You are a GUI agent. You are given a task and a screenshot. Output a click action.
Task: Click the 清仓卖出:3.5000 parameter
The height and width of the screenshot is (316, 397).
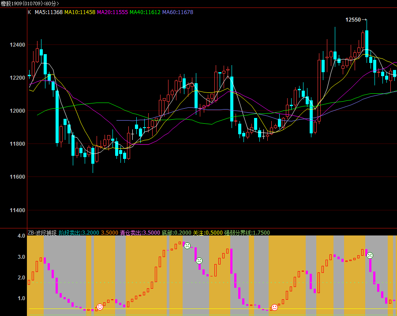140,233
